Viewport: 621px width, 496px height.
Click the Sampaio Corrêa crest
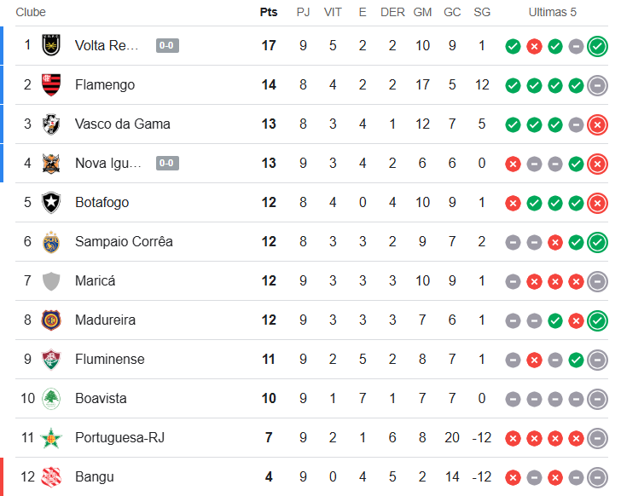[x=52, y=241]
